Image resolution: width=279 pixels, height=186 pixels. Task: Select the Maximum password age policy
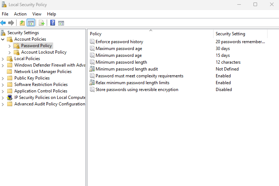tap(119, 49)
